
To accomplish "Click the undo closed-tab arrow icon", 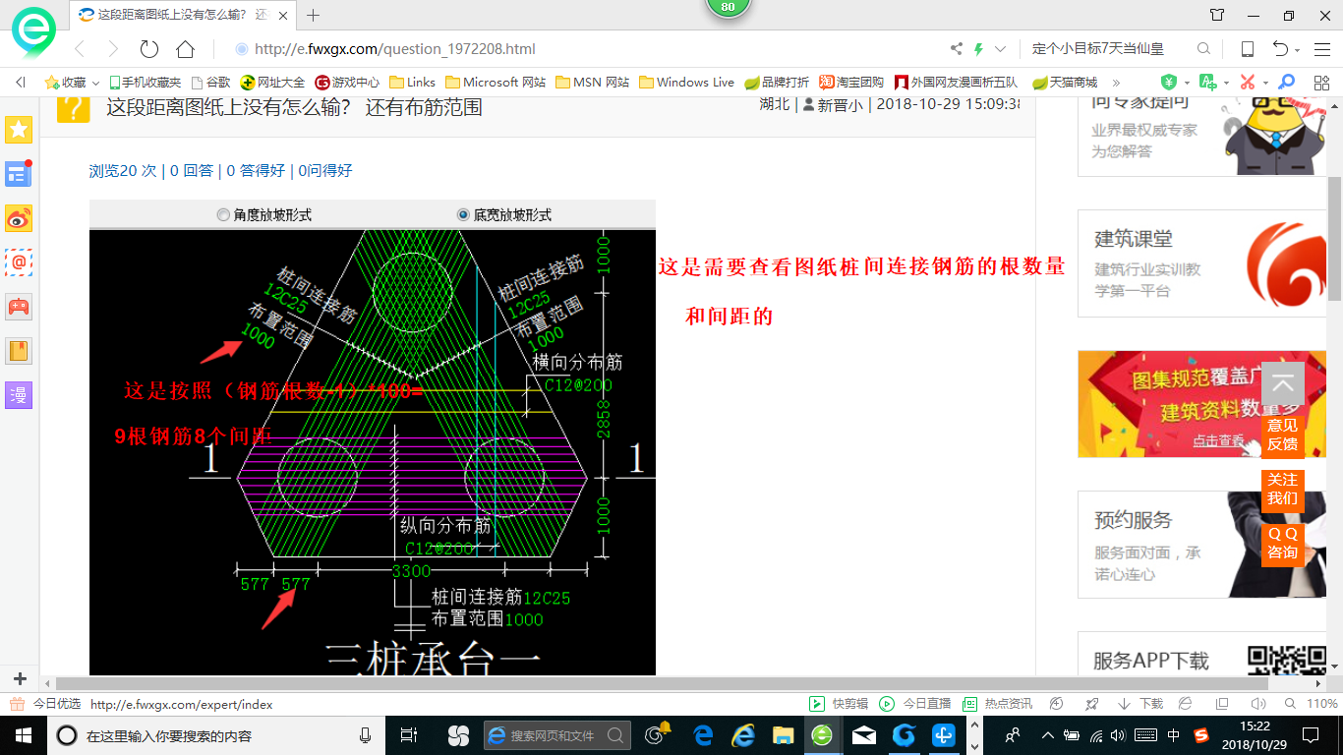I will (x=1280, y=49).
